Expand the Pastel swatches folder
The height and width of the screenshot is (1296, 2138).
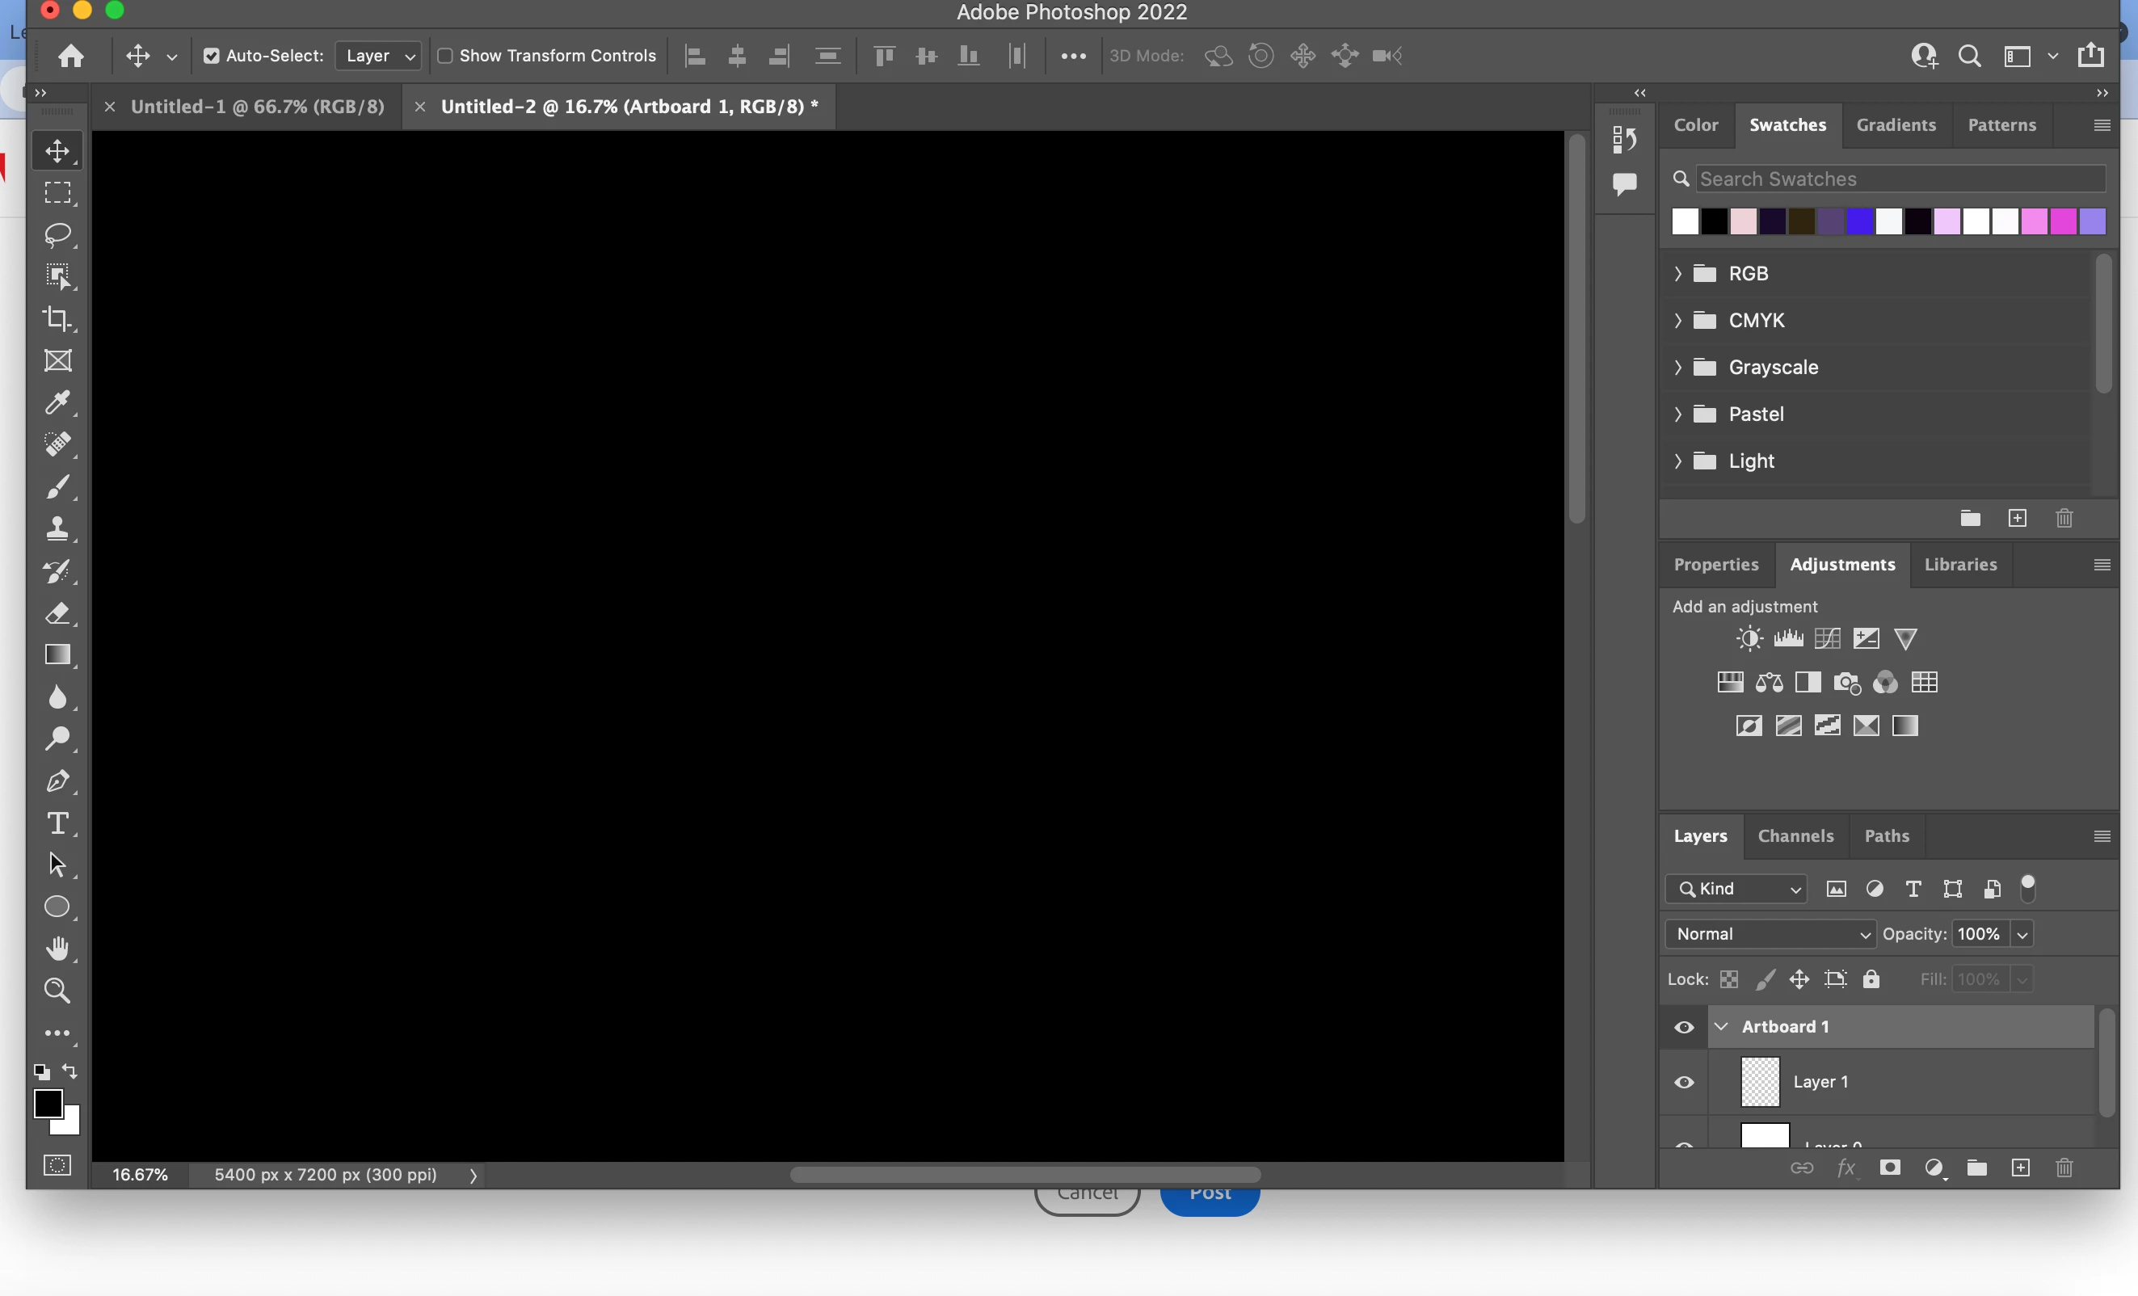pos(1678,414)
